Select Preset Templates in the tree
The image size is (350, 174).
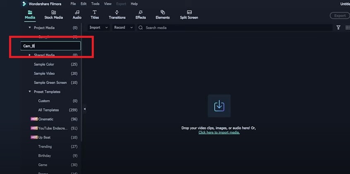click(x=47, y=92)
